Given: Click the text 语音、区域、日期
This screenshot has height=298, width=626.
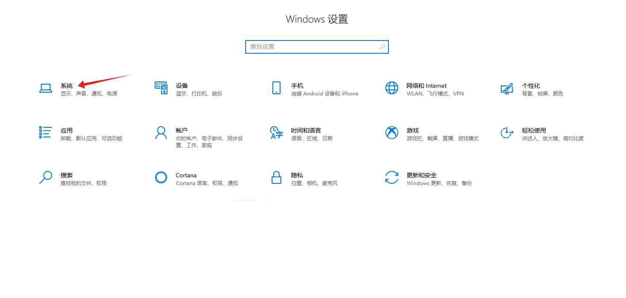Looking at the screenshot, I should [x=312, y=139].
